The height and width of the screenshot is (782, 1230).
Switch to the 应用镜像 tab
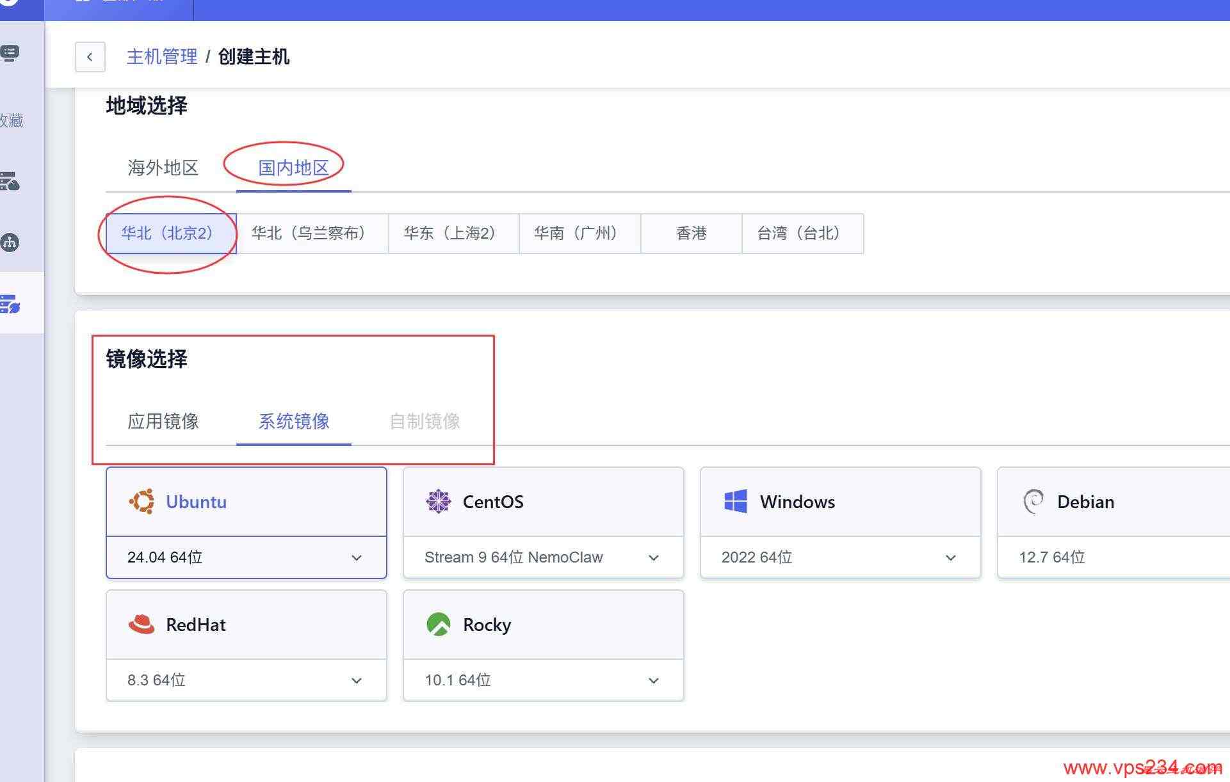[163, 421]
